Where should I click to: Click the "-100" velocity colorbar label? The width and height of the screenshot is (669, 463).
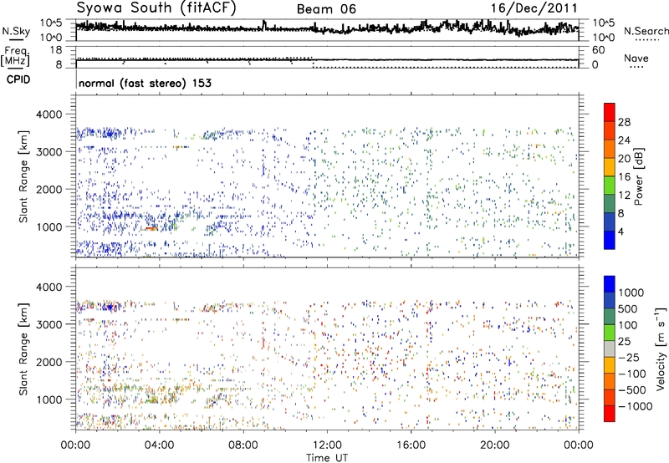tap(632, 374)
